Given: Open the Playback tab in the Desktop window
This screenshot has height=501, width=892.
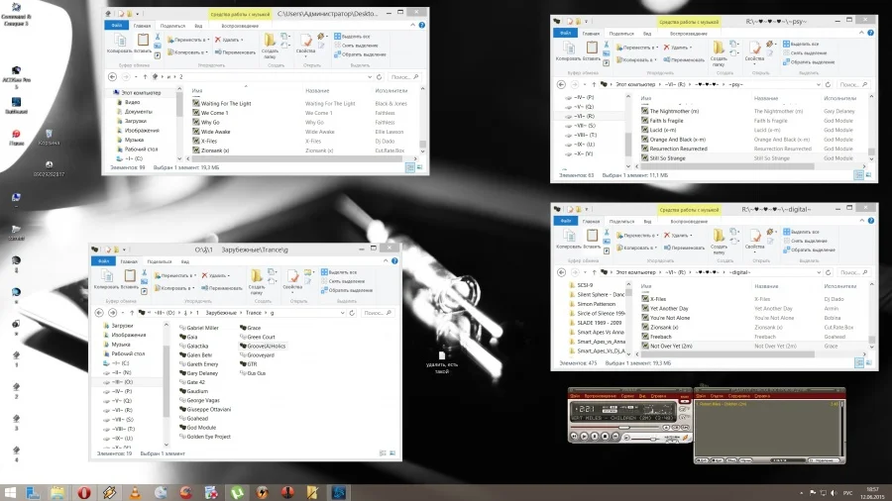Looking at the screenshot, I should point(239,26).
